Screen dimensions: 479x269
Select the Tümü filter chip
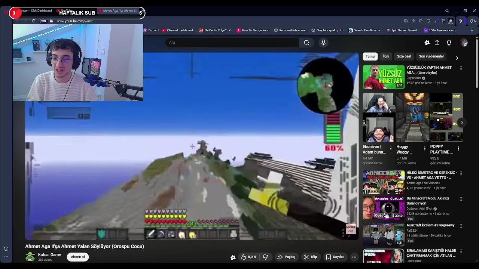point(370,56)
